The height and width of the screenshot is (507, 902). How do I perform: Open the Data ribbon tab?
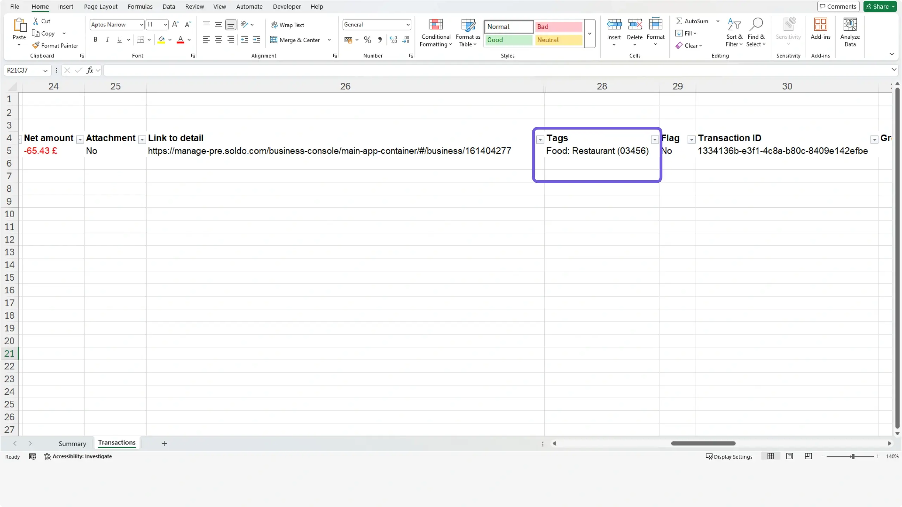(169, 6)
